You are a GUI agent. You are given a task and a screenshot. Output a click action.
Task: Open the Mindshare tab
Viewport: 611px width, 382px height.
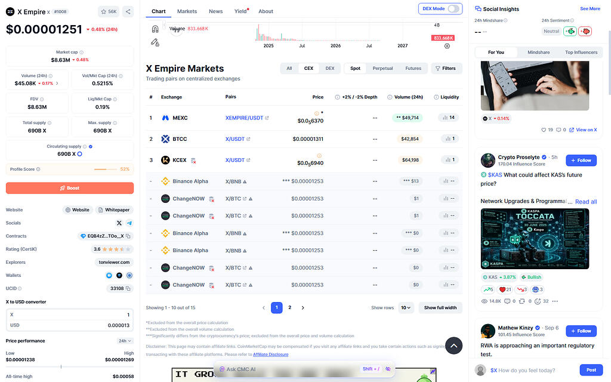pyautogui.click(x=539, y=53)
